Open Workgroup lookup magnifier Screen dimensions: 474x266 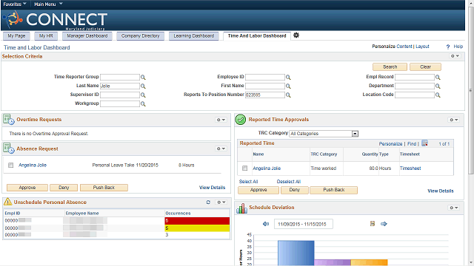tap(143, 103)
